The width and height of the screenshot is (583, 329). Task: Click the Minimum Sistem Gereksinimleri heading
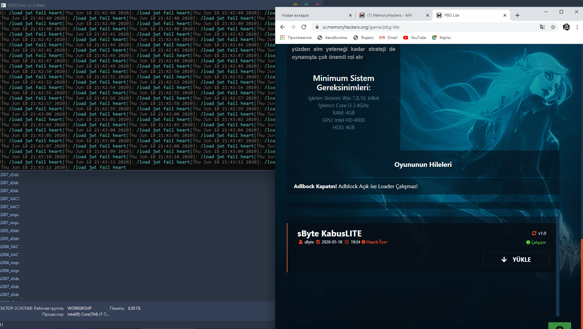click(344, 83)
